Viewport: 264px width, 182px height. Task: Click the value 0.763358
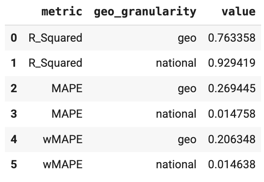(232, 38)
